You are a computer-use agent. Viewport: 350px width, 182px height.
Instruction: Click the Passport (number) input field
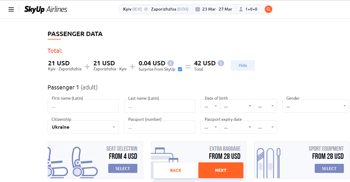(160, 127)
